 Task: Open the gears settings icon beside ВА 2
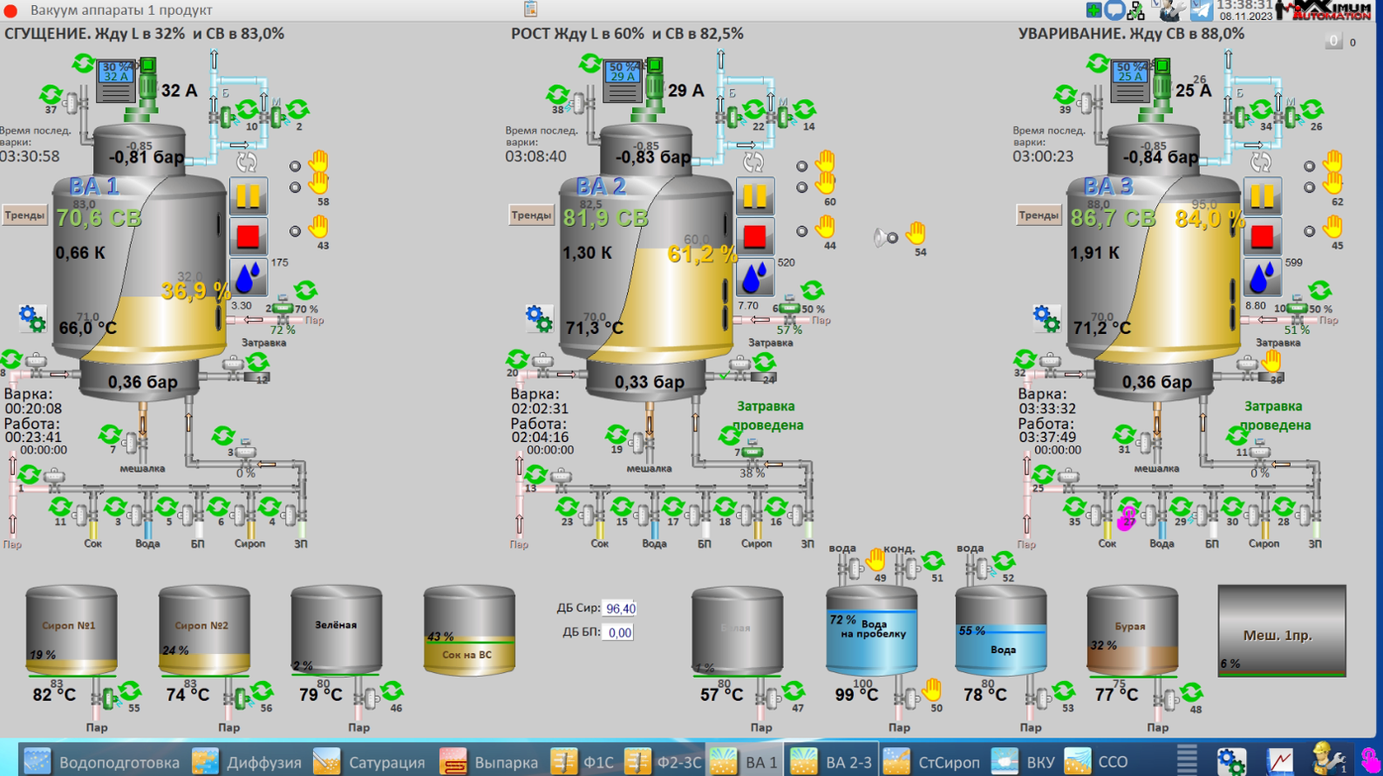(x=539, y=318)
